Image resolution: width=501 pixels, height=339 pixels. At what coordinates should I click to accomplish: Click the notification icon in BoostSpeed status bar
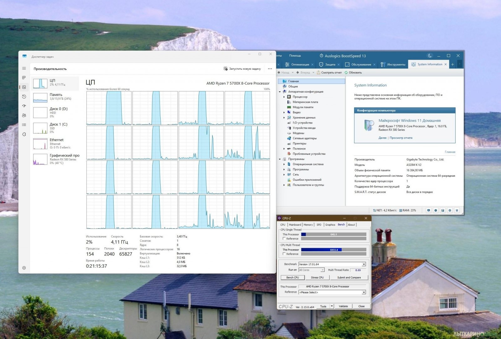428,210
